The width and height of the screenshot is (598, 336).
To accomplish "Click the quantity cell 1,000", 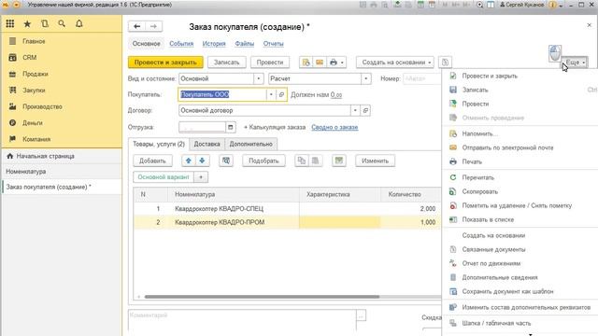I will [410, 222].
